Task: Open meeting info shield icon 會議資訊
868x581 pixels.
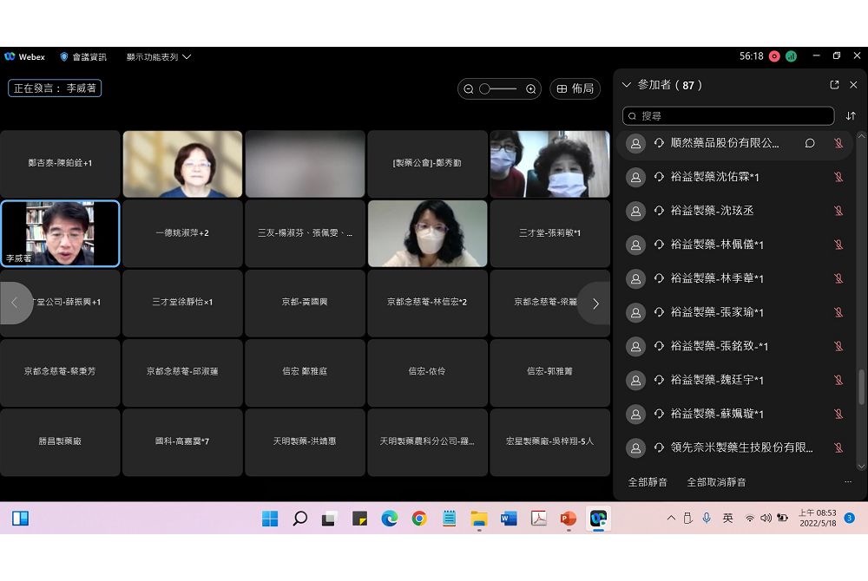Action: click(64, 56)
